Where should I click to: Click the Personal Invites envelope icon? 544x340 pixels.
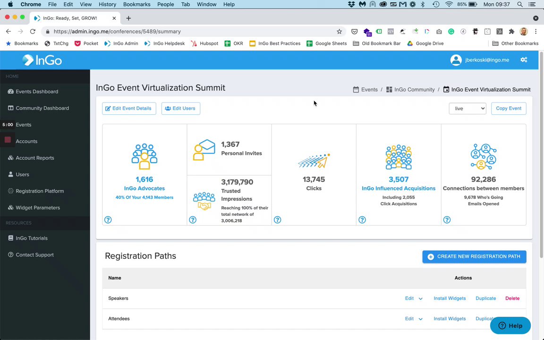coord(204,150)
